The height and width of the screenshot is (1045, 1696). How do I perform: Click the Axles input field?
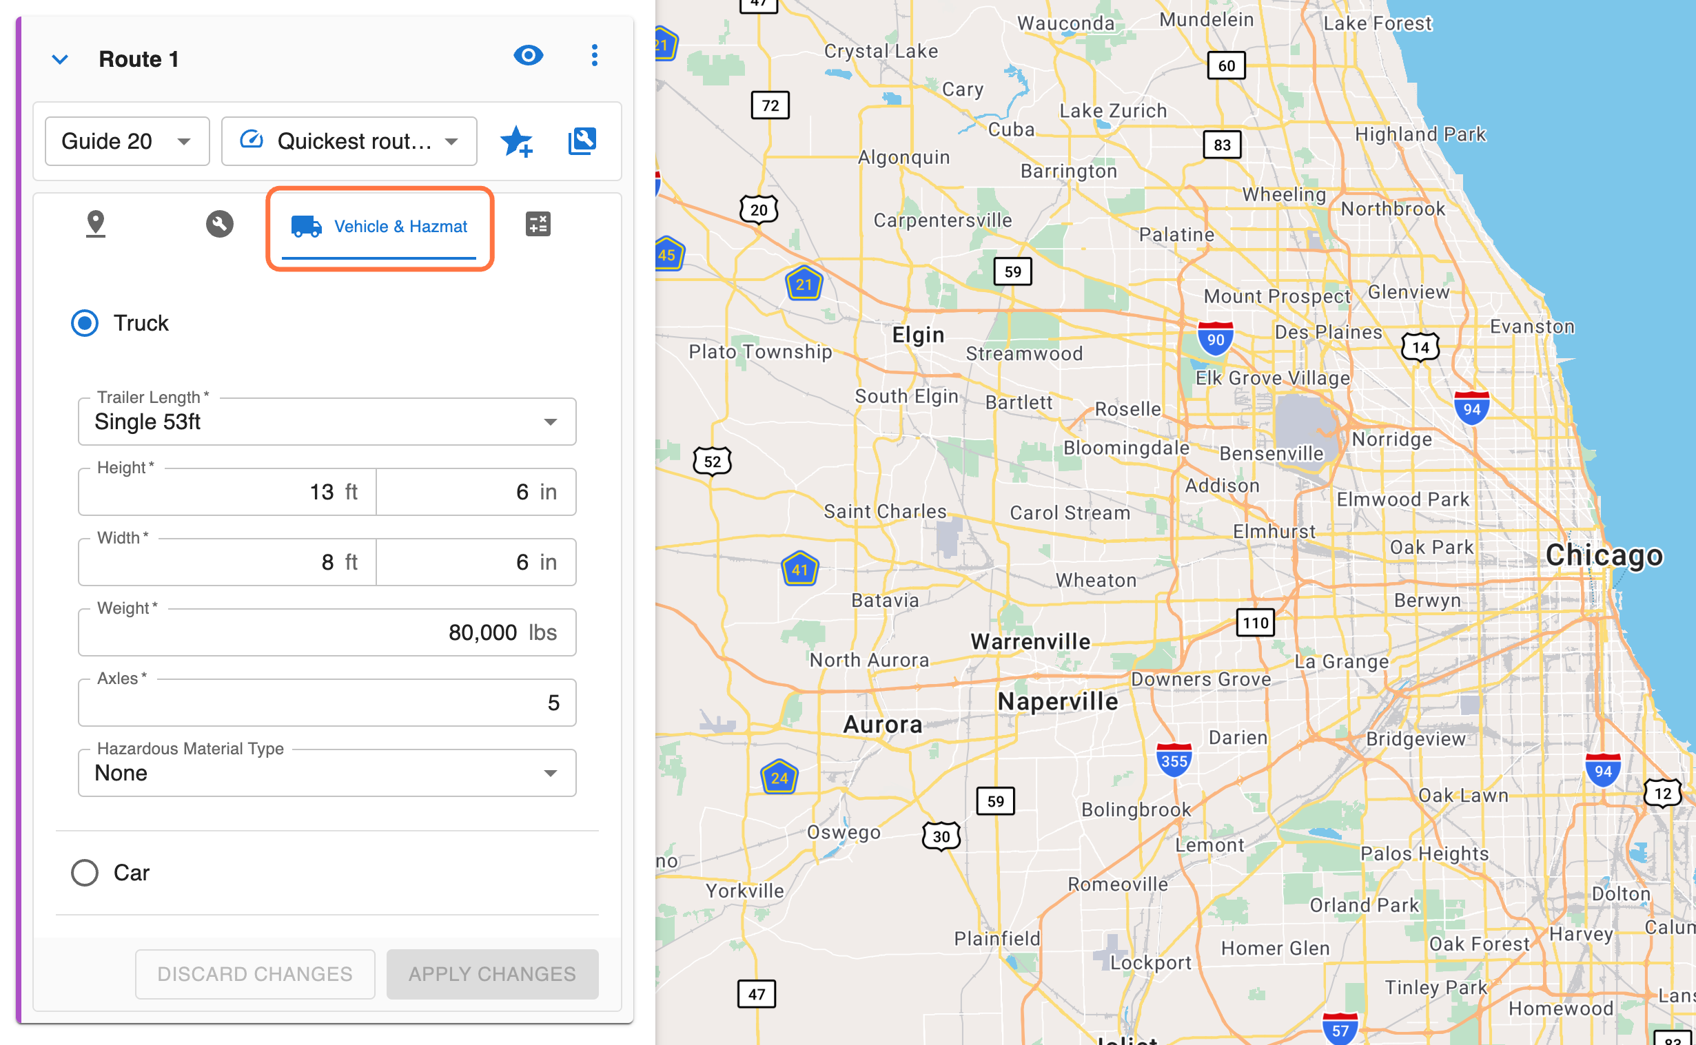point(327,703)
